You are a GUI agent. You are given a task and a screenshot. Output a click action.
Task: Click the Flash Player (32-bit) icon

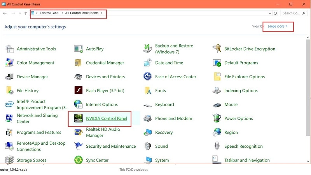79,91
